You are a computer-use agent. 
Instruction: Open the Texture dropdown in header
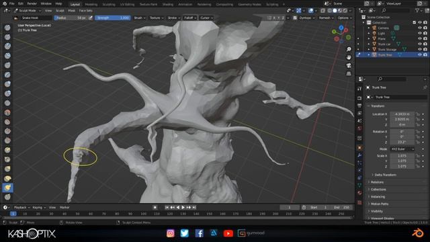[157, 18]
